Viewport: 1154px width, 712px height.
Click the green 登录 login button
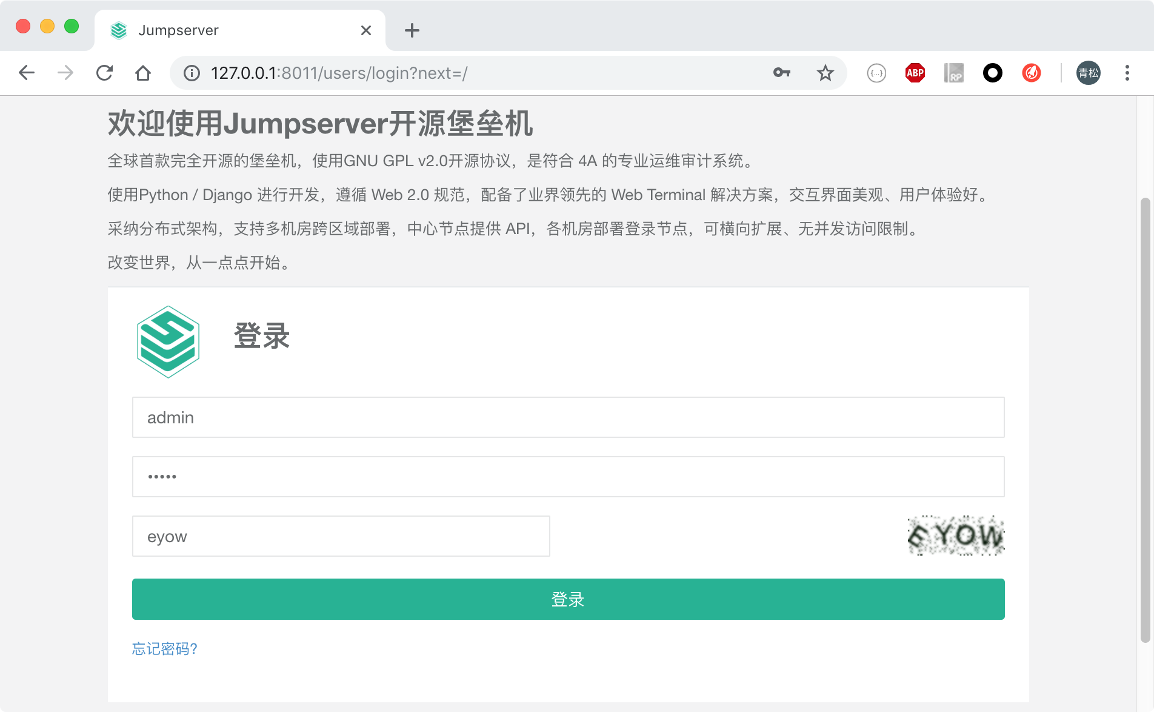coord(568,599)
